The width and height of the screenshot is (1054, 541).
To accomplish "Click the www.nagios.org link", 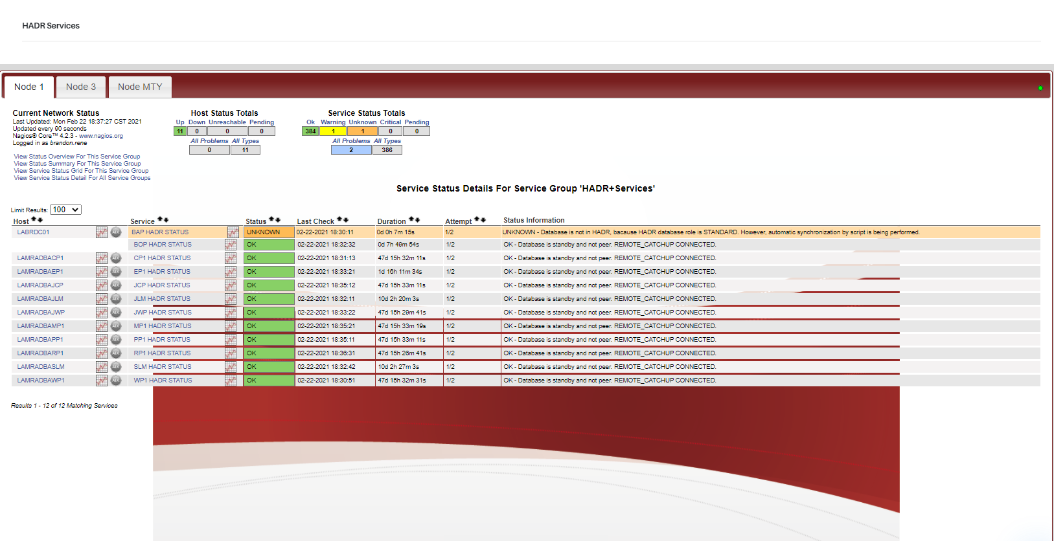I will (x=101, y=136).
